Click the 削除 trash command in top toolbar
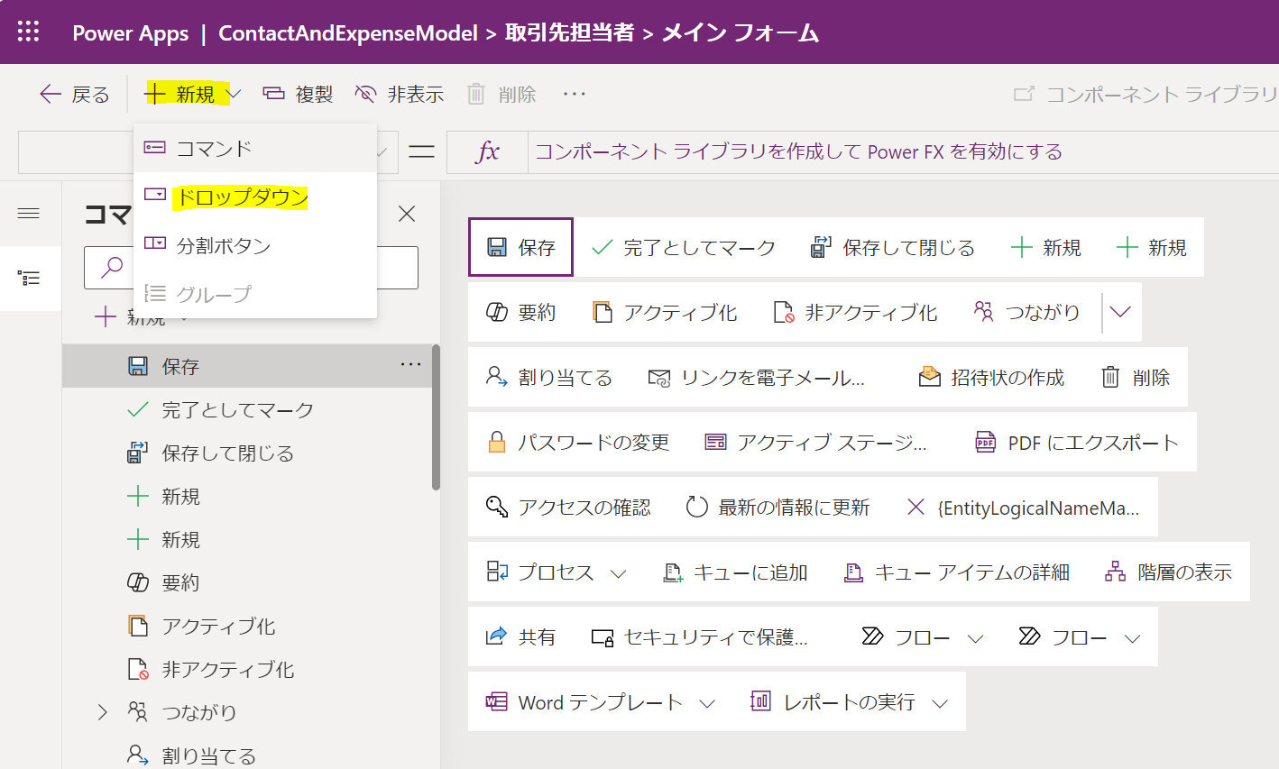Screen dimensions: 1279x769 (501, 94)
